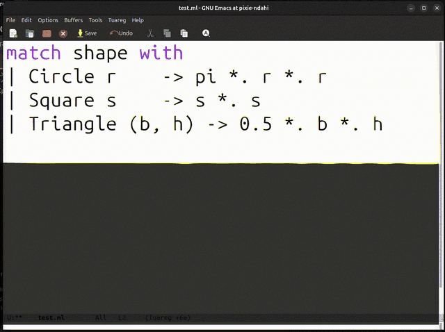The height and width of the screenshot is (332, 445).
Task: Click the word 'shape' in first line
Action: pos(100,54)
